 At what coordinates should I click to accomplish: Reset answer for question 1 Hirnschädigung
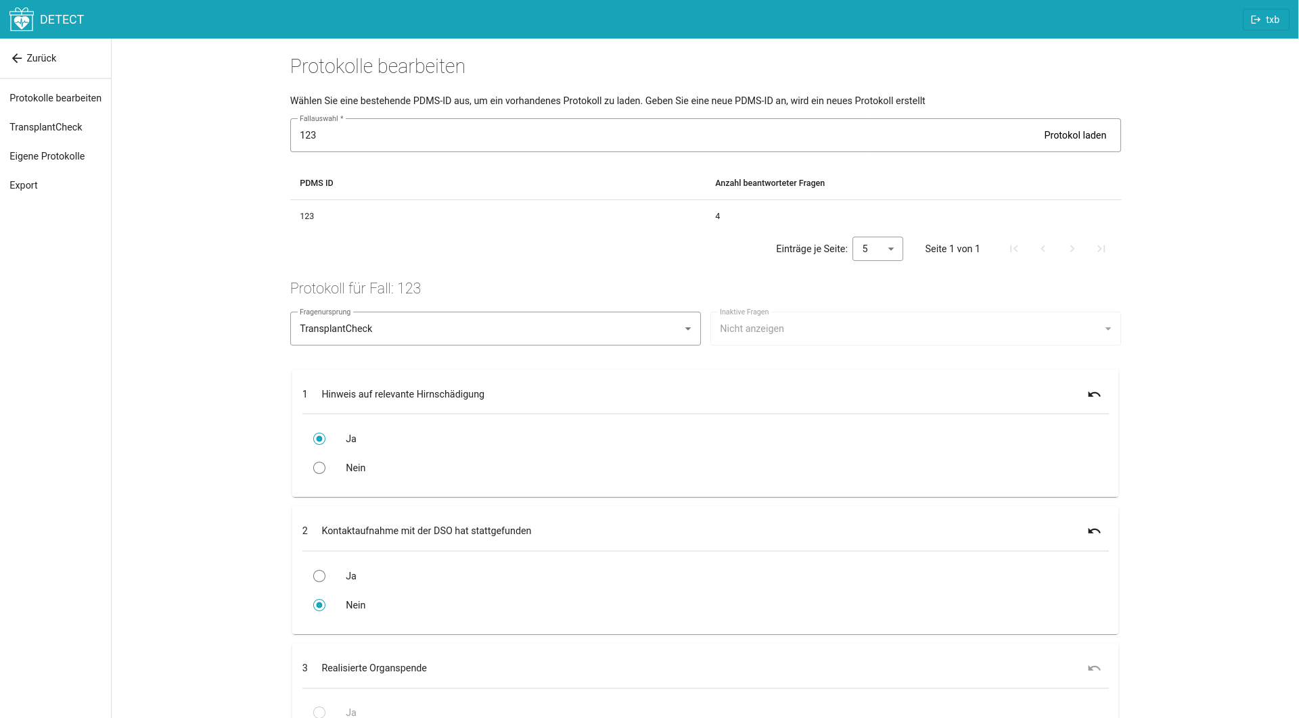point(1093,394)
